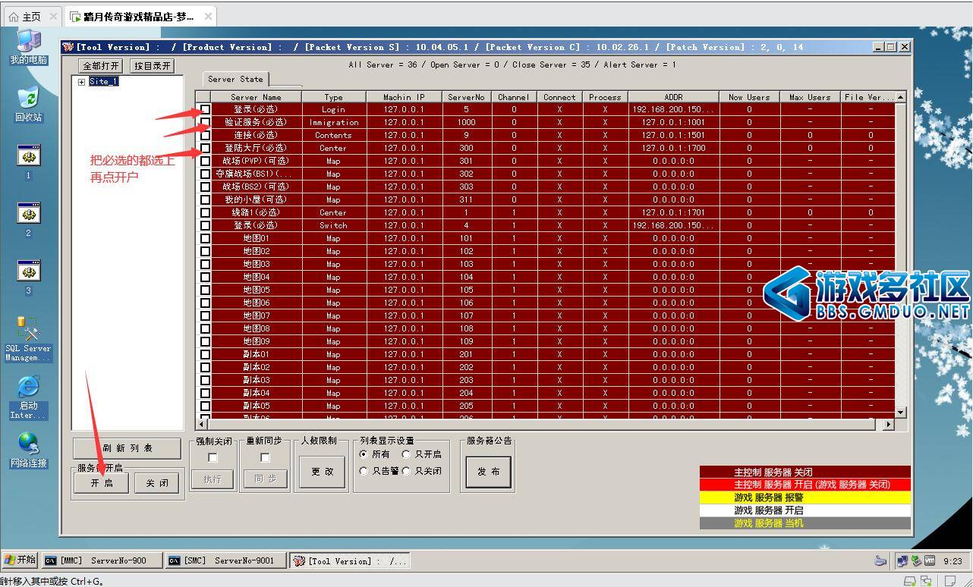The width and height of the screenshot is (973, 587).
Task: Select the desktop shortcut labeled 2
Action: (x=29, y=219)
